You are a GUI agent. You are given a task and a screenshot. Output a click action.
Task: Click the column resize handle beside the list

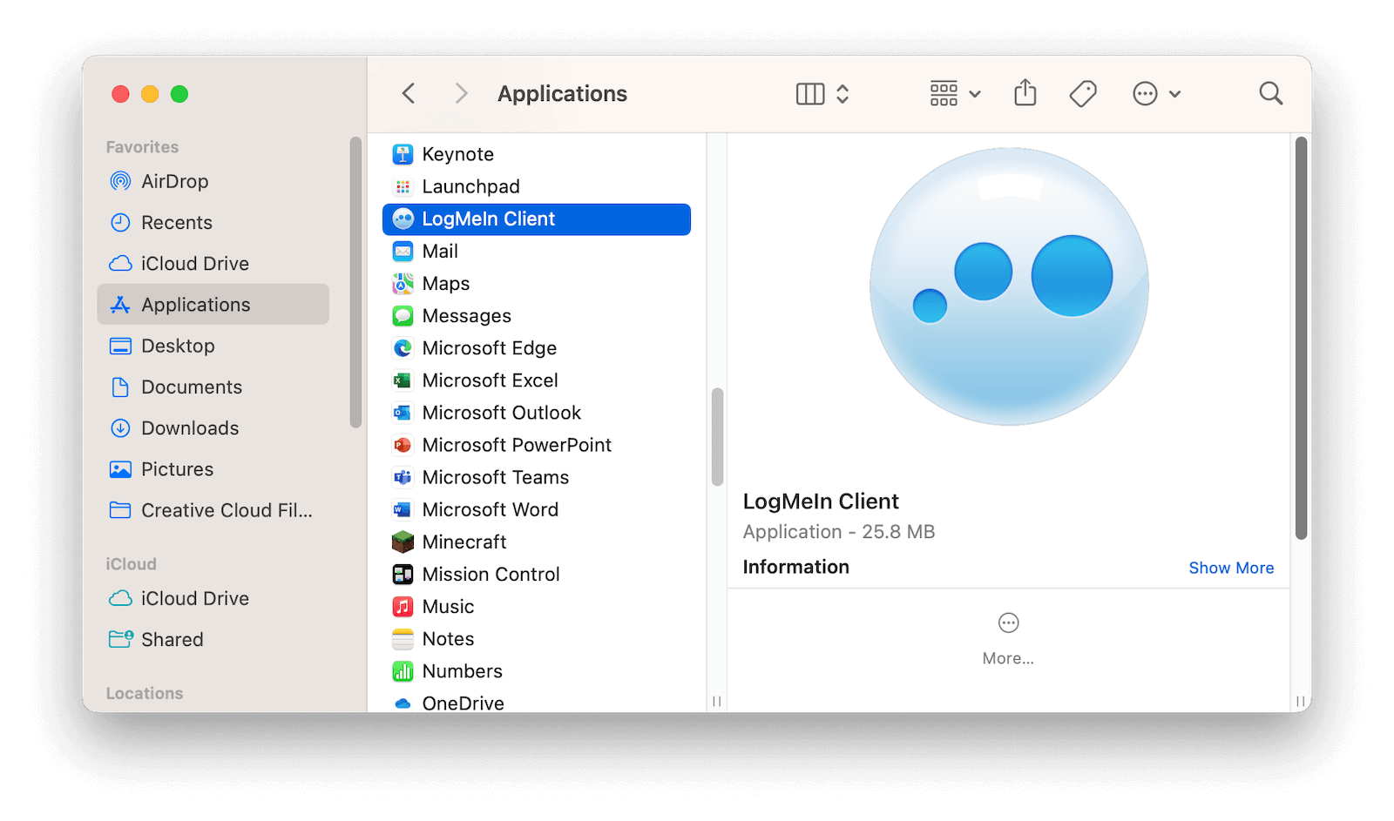coord(717,701)
